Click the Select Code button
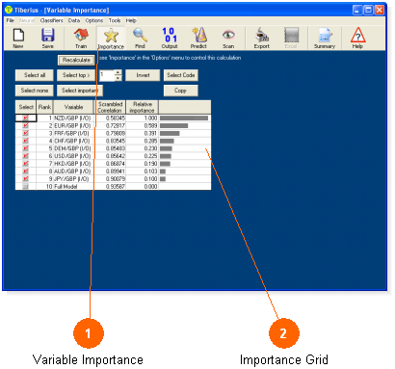 pos(181,75)
